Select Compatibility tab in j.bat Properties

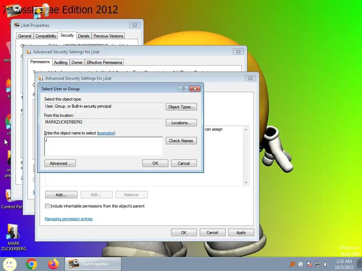click(46, 36)
